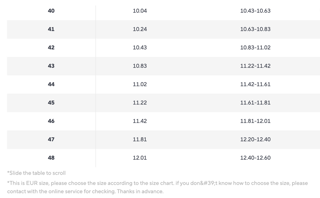
Task: Select the 11.22-11.42 range for size 43
Action: coord(255,66)
